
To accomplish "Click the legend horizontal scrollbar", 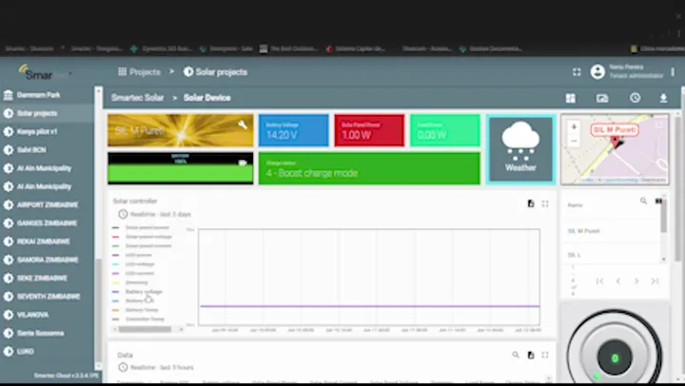I will (x=145, y=329).
